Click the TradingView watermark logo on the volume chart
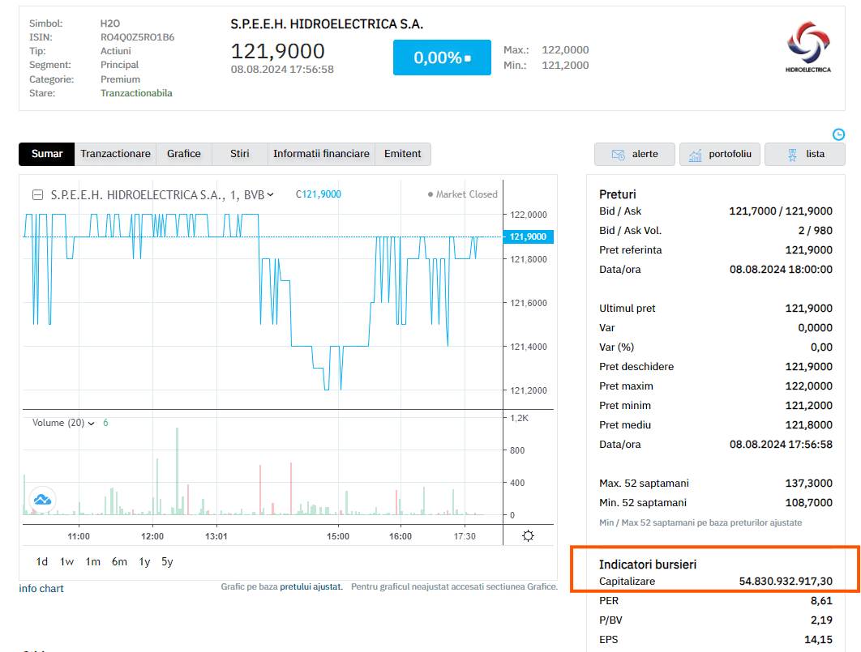Screen dimensions: 861x652 pos(41,500)
